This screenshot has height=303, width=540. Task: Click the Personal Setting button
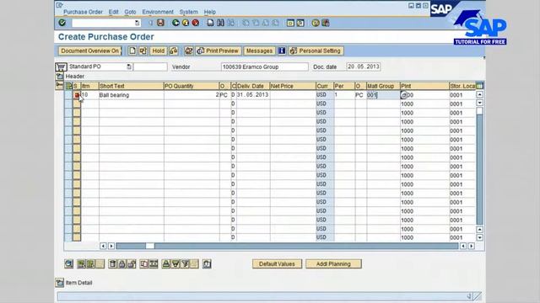click(x=316, y=50)
